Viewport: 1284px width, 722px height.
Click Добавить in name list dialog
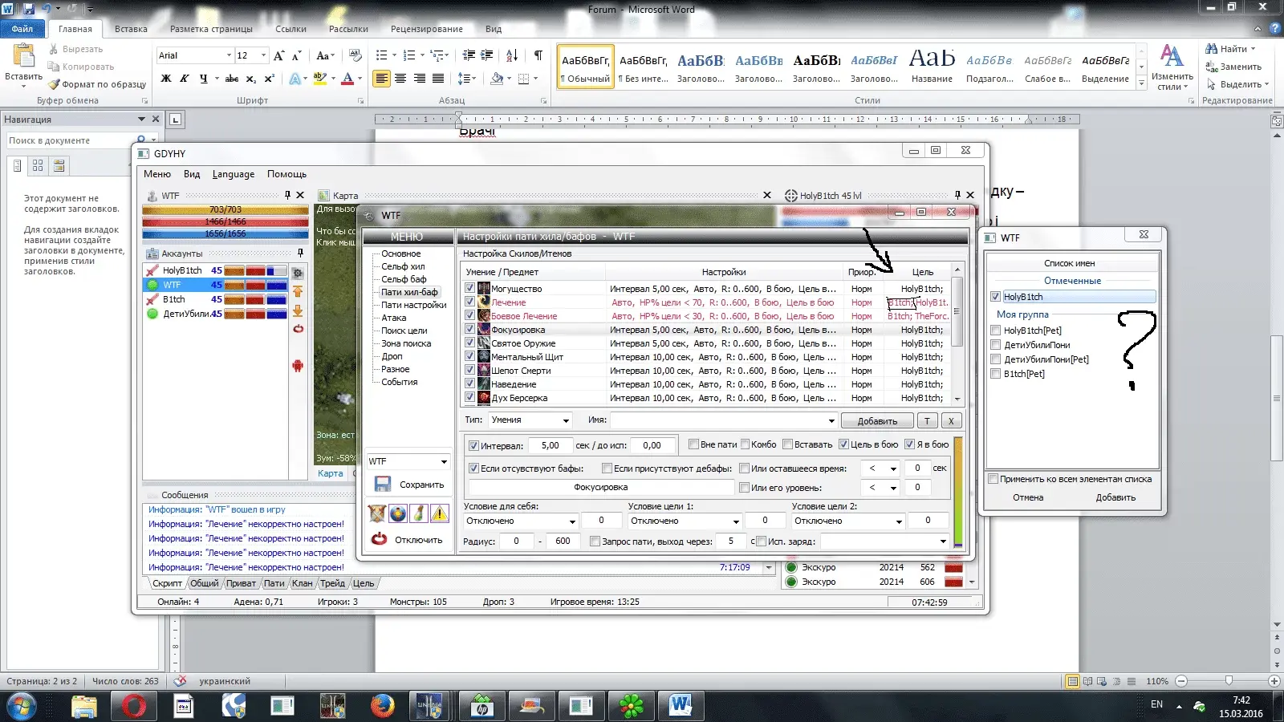pos(1115,497)
